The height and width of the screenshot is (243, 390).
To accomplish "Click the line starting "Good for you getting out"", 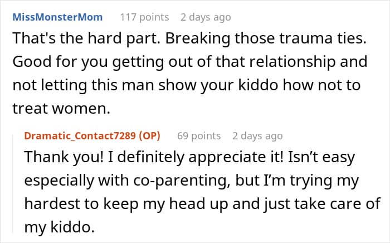I will coord(190,62).
